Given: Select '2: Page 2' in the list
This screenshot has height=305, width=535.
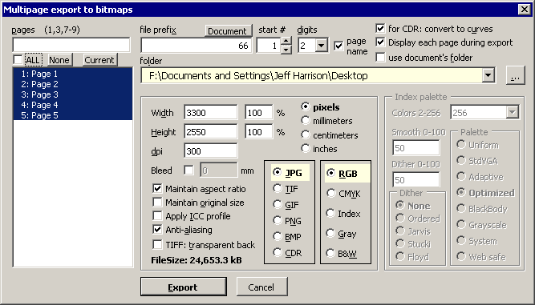Looking at the screenshot, I should [73, 84].
